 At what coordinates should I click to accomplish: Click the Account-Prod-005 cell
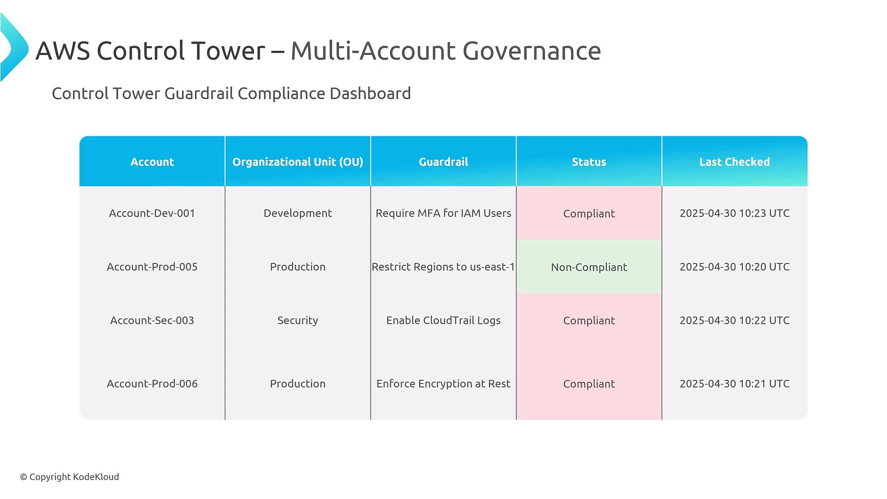[x=152, y=267]
